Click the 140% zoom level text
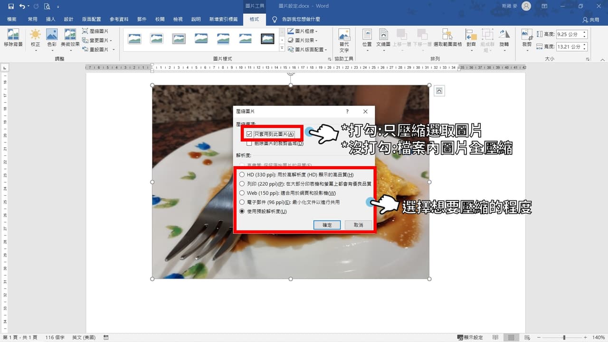The width and height of the screenshot is (608, 342). click(598, 338)
